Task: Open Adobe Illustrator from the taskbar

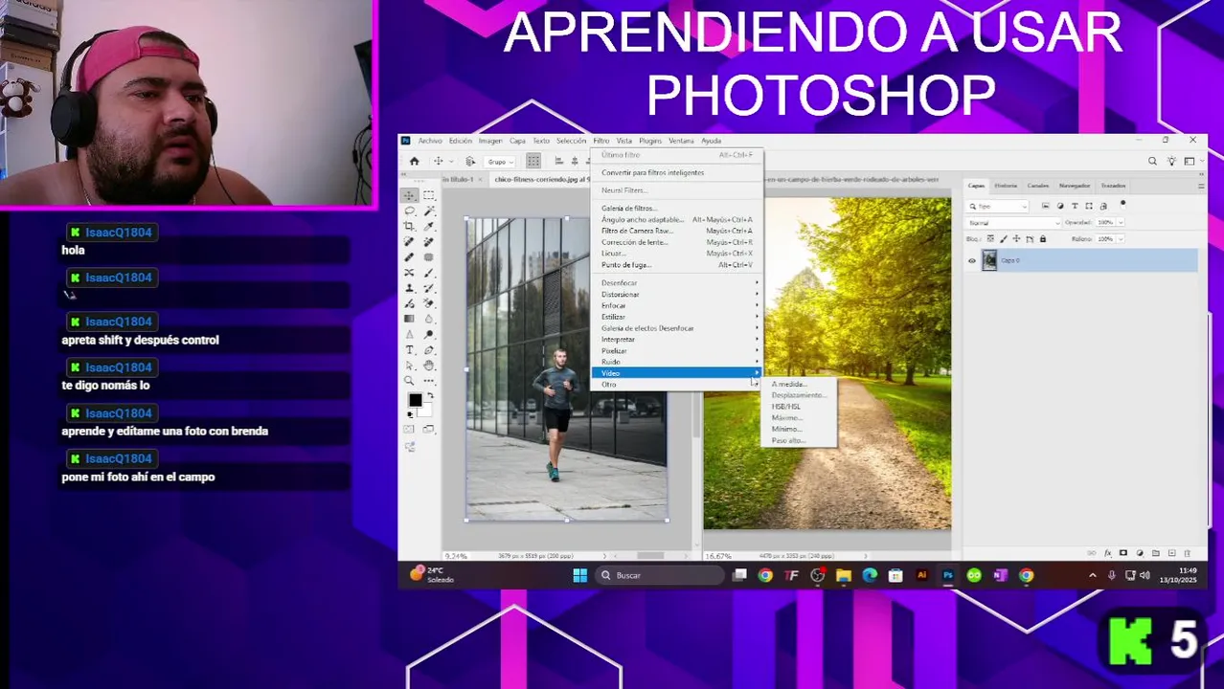Action: pyautogui.click(x=921, y=575)
